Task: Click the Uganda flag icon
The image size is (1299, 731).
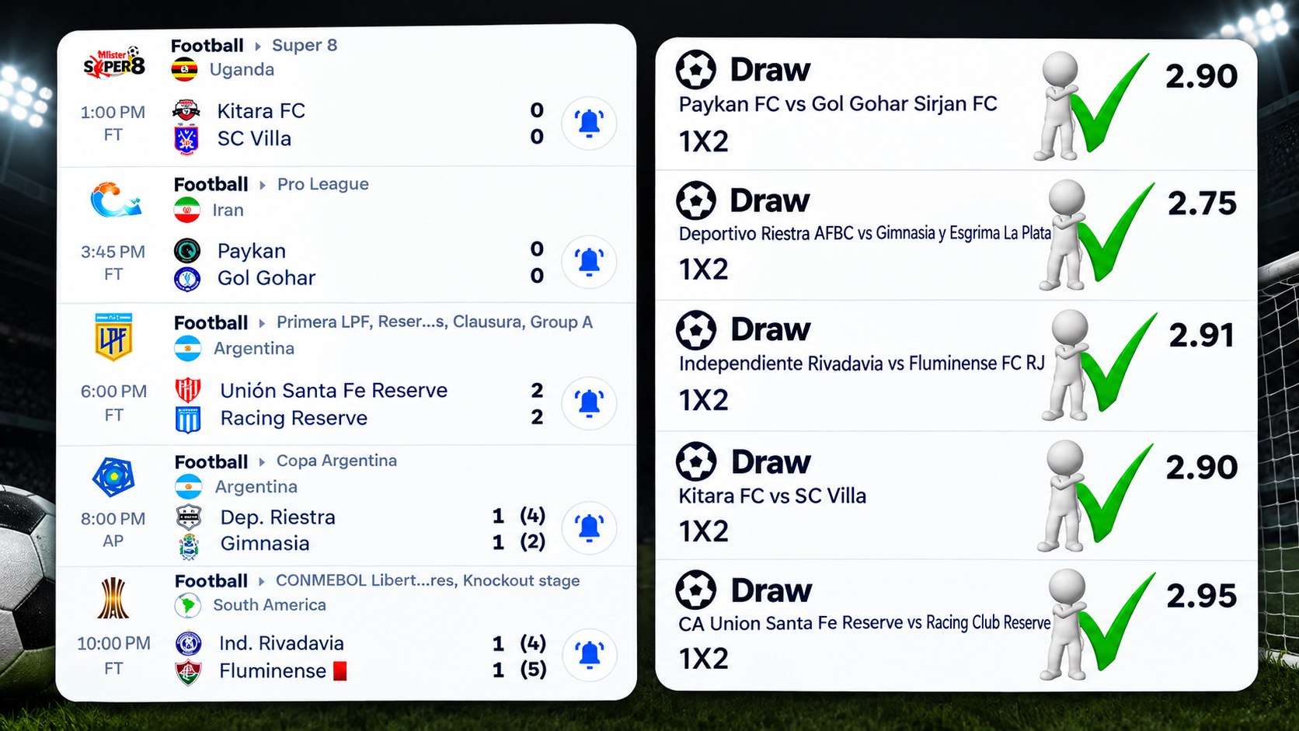Action: point(184,70)
